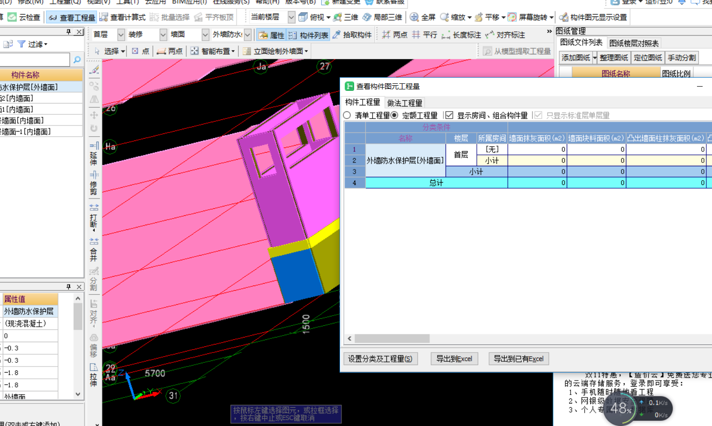Choose the 点 point drawing tool
Screen dimensions: 712x426
coord(141,51)
